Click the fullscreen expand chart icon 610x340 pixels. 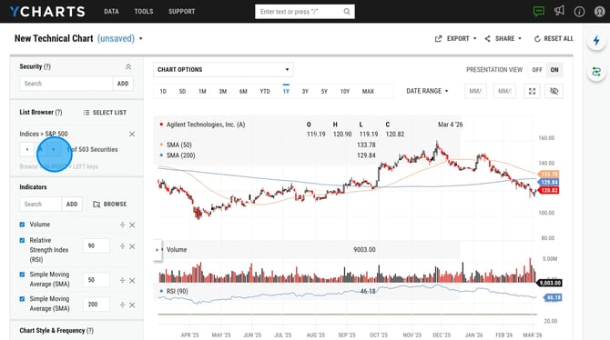[532, 91]
